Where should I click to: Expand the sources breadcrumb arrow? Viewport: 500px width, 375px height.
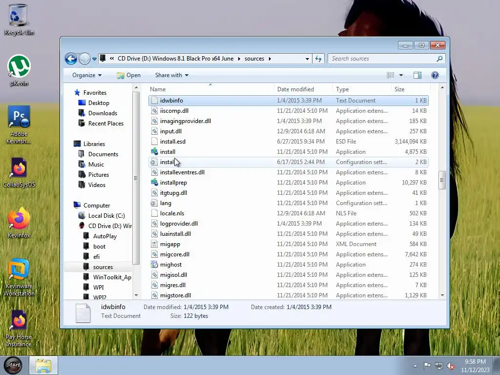click(x=270, y=59)
